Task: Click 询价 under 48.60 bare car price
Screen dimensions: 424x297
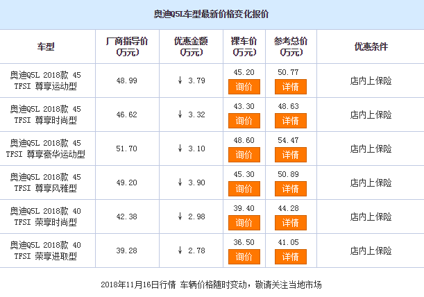Action: (244, 155)
